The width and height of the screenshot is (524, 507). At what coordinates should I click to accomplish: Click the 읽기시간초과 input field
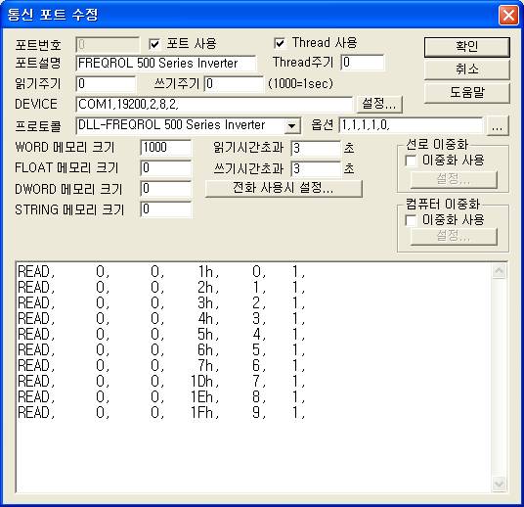point(316,148)
